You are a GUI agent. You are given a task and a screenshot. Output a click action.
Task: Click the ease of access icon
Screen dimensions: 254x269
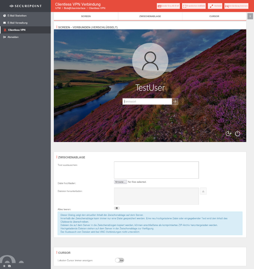click(x=228, y=134)
